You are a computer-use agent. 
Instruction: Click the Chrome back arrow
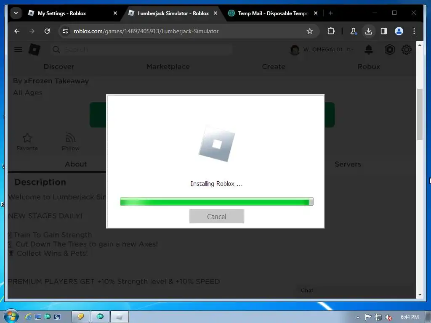coord(17,31)
